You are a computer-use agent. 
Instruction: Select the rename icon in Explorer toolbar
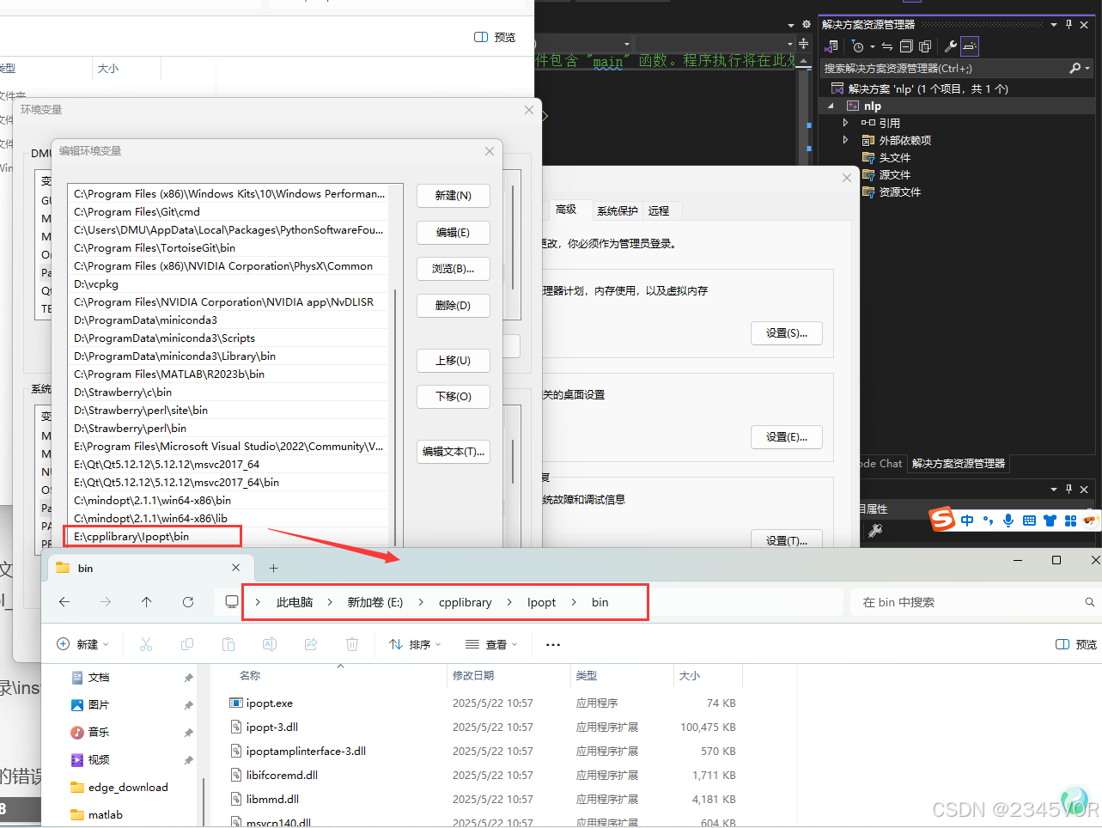269,644
